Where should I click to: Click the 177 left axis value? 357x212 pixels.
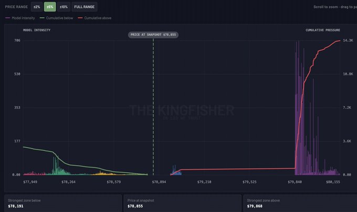coord(17,141)
